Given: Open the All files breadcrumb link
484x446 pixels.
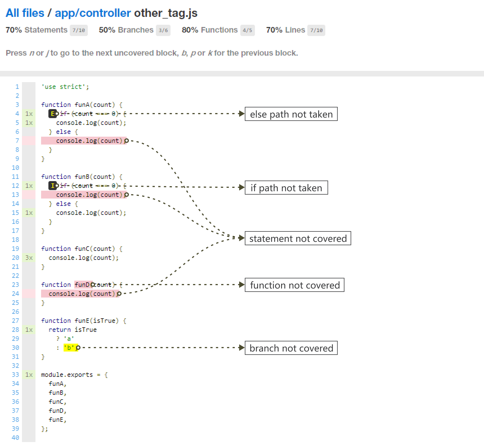Looking at the screenshot, I should tap(25, 13).
